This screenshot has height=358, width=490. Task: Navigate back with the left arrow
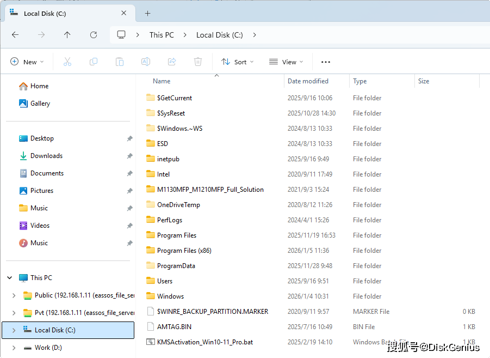(x=15, y=35)
